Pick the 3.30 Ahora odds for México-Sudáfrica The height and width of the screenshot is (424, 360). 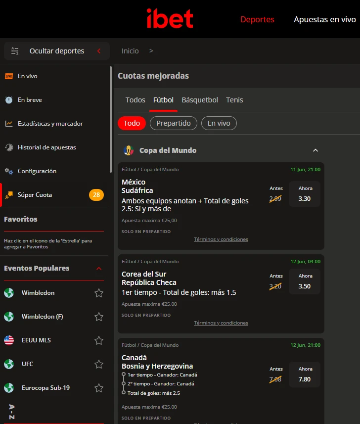[x=305, y=194]
